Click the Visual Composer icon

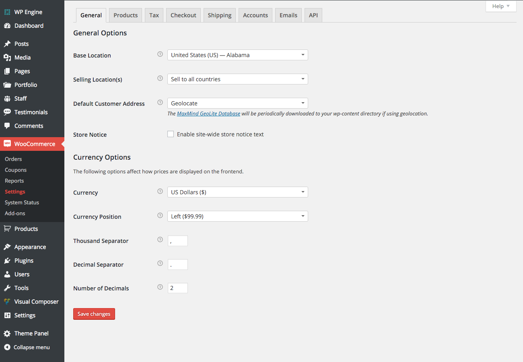click(x=7, y=302)
